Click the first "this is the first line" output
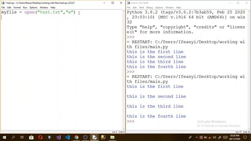 [155, 52]
